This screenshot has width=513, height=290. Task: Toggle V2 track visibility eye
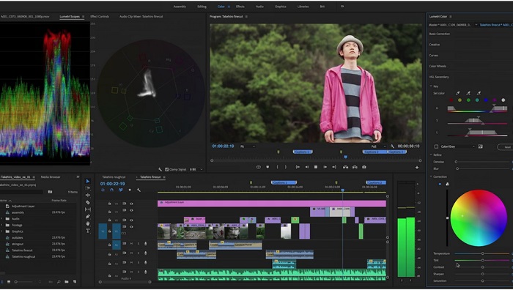131,220
